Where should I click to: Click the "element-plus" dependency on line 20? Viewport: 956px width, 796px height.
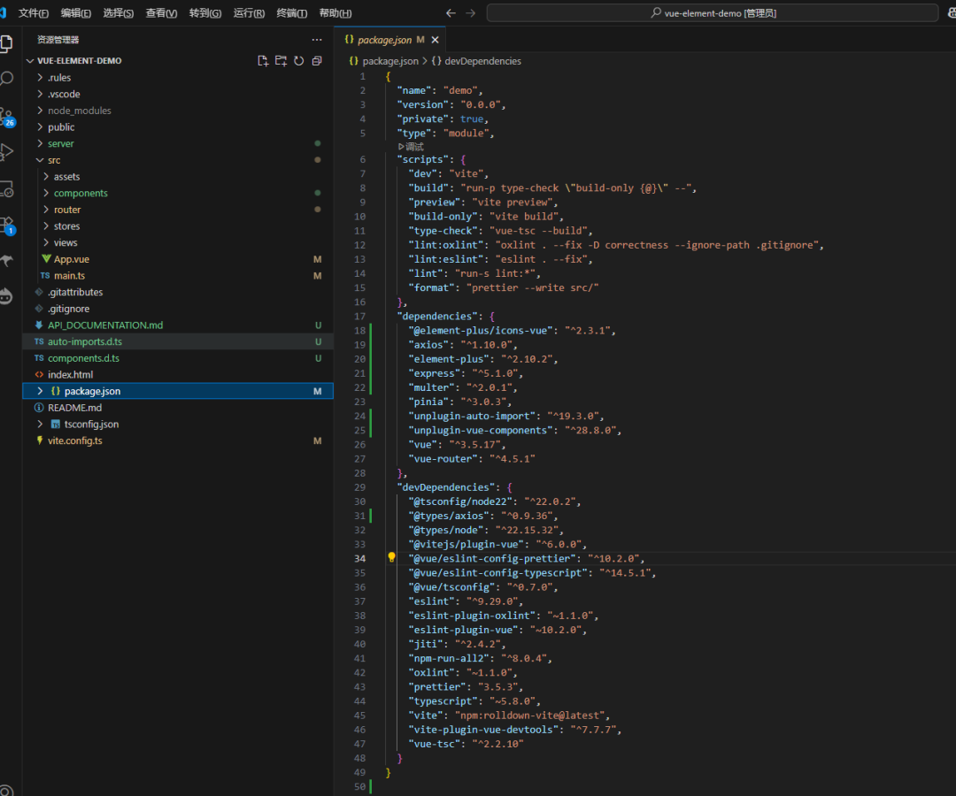pos(449,359)
